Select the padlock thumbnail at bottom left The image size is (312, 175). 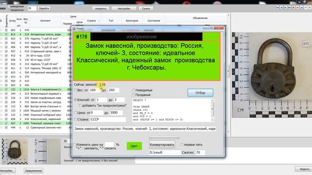click(15, 151)
